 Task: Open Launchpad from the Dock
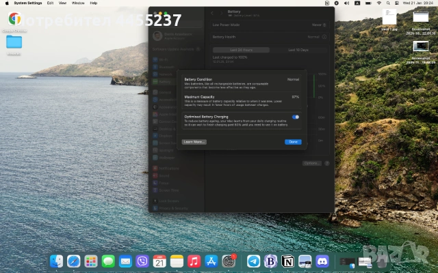click(91, 261)
